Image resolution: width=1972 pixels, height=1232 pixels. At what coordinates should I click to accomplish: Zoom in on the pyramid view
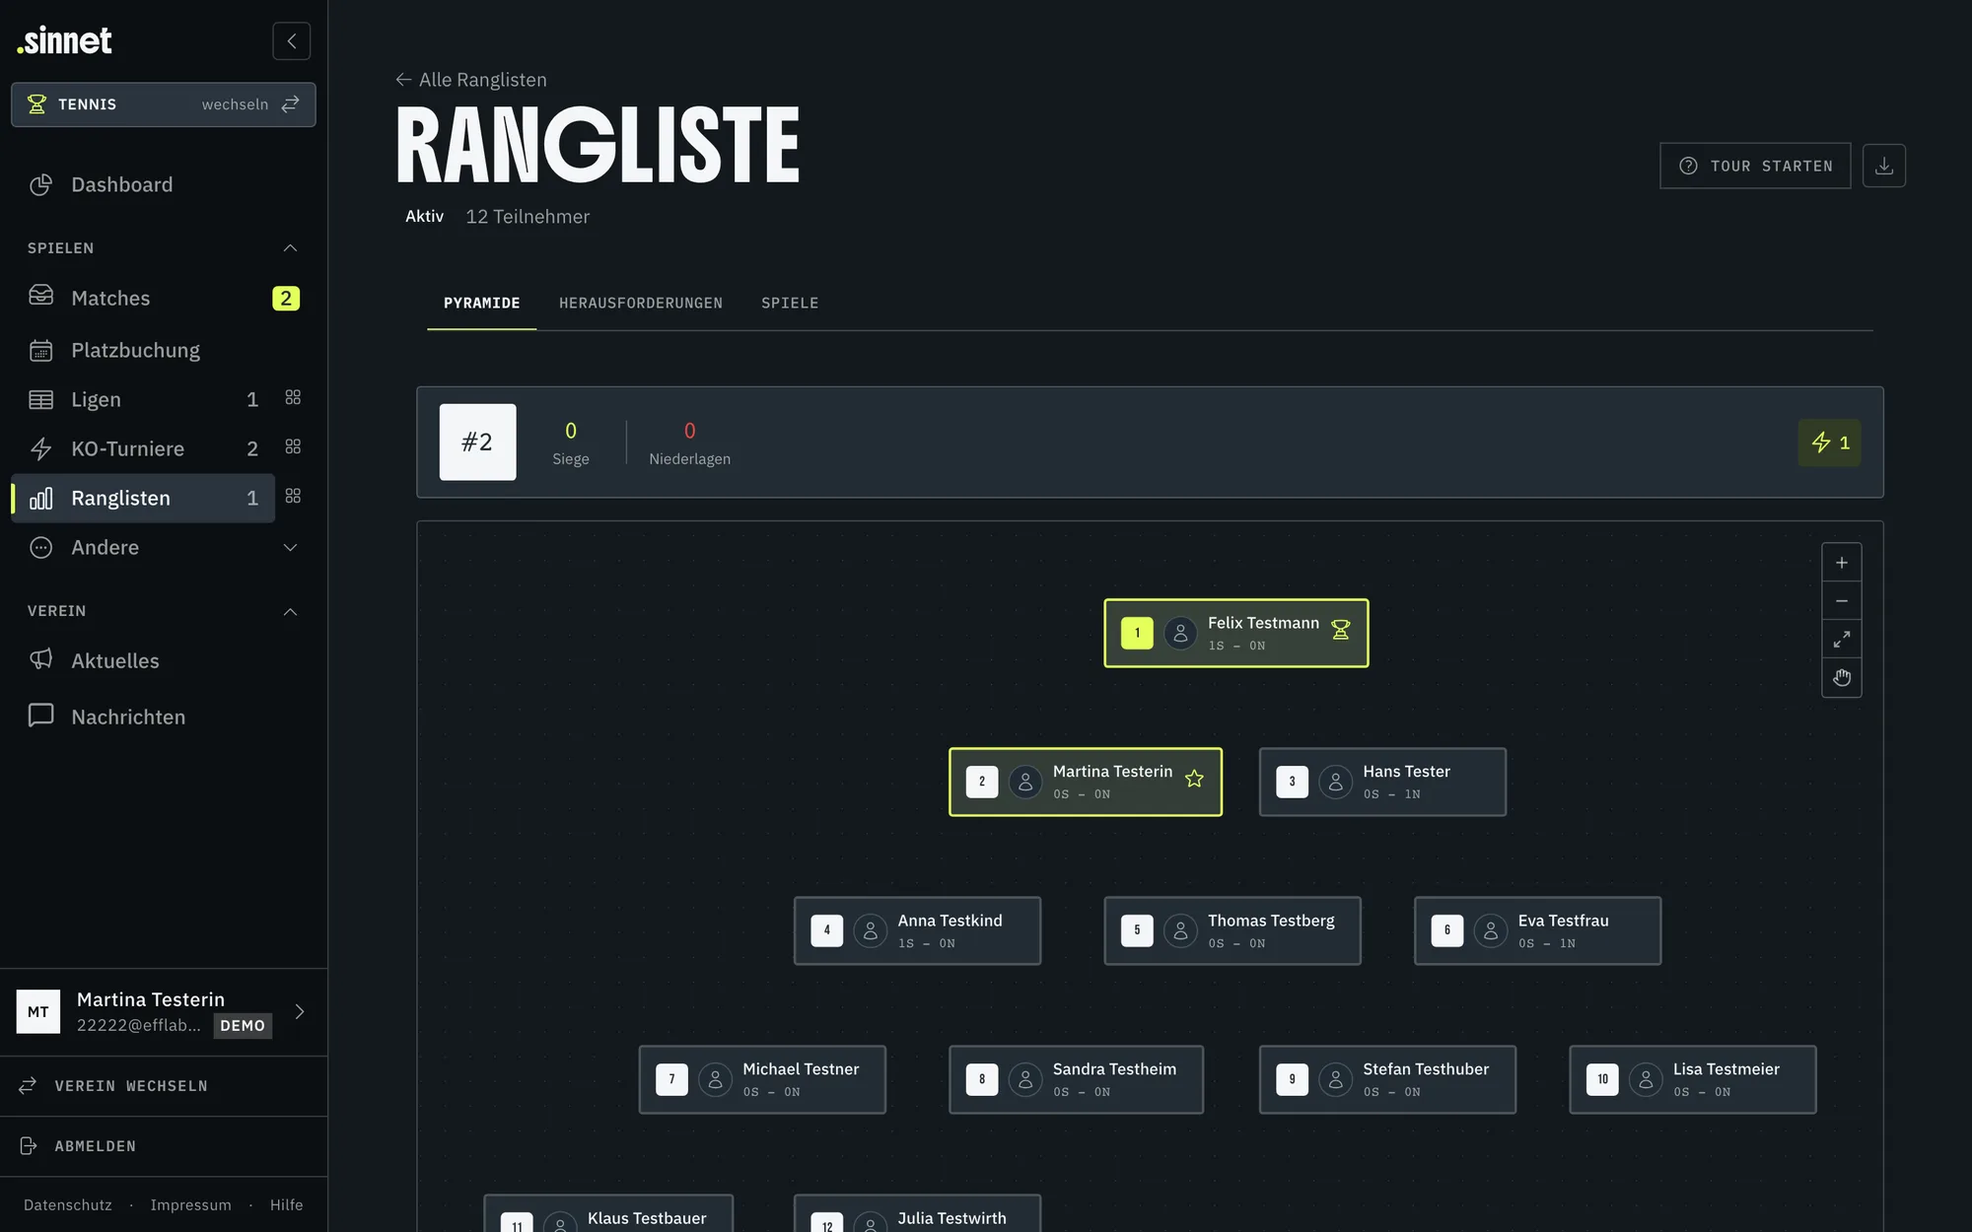pos(1841,563)
